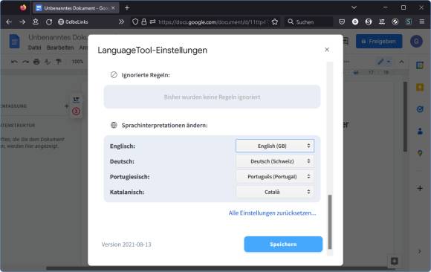Viewport: 431px width, 272px height.
Task: Open the Keep notes side panel icon
Action: tap(420, 88)
